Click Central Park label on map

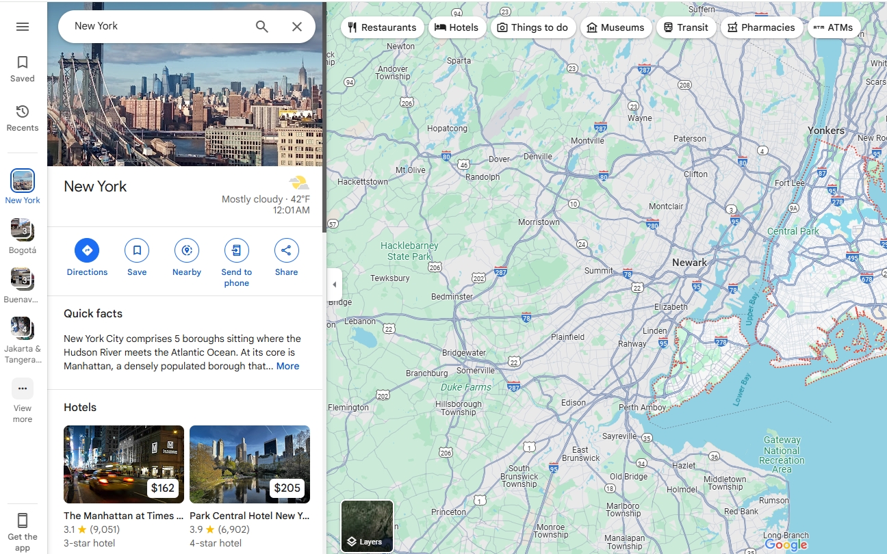793,231
